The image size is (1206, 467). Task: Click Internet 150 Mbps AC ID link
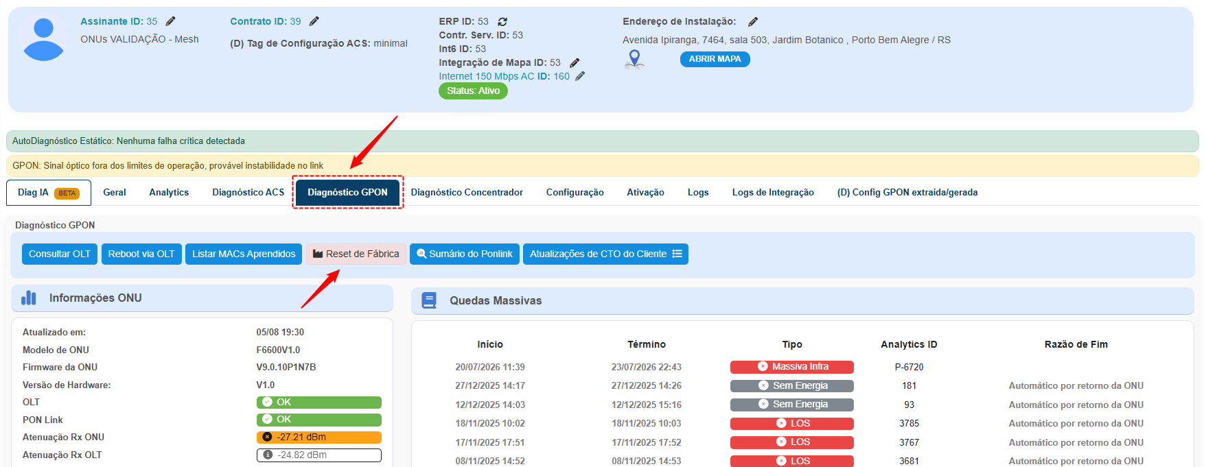point(505,76)
